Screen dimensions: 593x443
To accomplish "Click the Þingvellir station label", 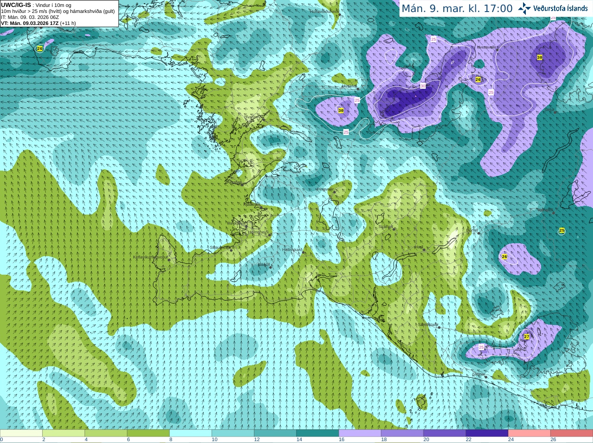I will pyautogui.click(x=325, y=189).
